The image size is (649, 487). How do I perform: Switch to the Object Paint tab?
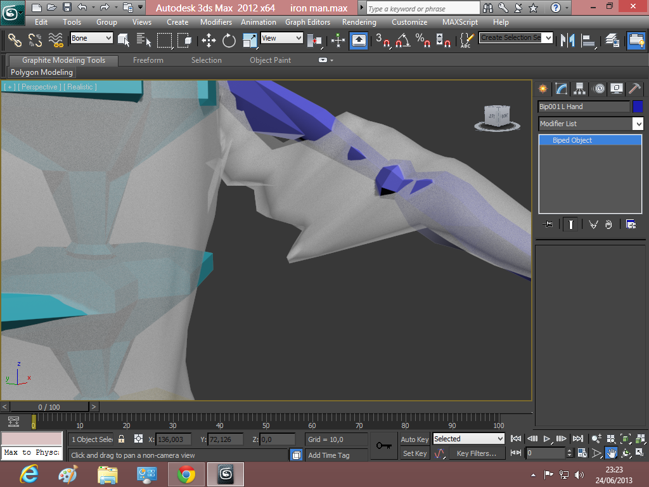[x=270, y=60]
